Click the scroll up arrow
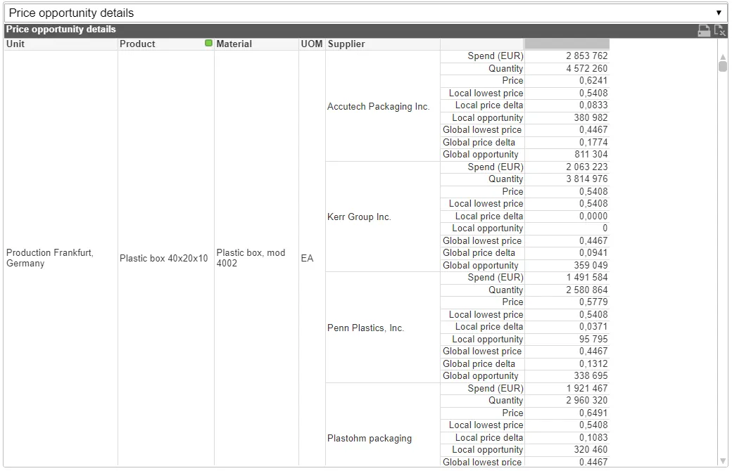Screen dimensions: 732x471 click(x=722, y=56)
